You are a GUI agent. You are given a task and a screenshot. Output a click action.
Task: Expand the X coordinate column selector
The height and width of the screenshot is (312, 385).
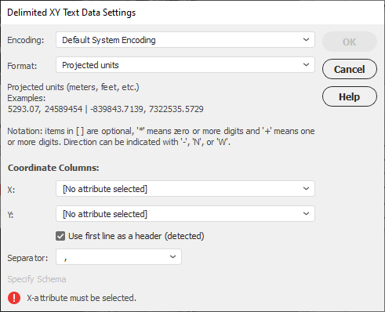[x=185, y=189]
